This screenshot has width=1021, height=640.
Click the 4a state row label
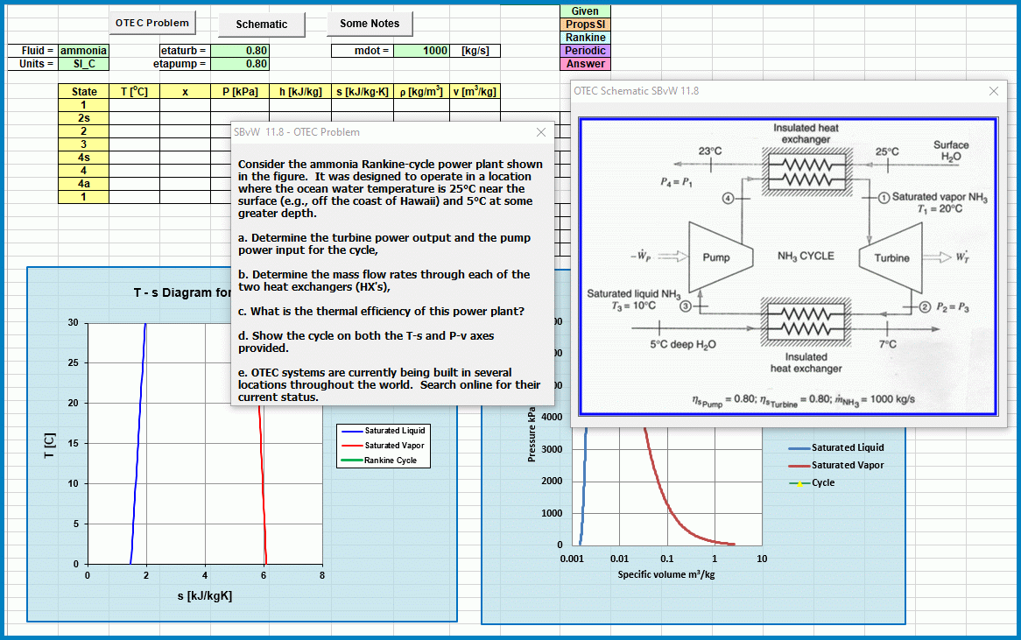(x=84, y=184)
